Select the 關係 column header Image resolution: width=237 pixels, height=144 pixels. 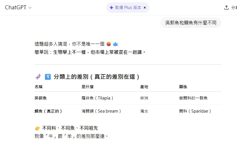point(183,87)
